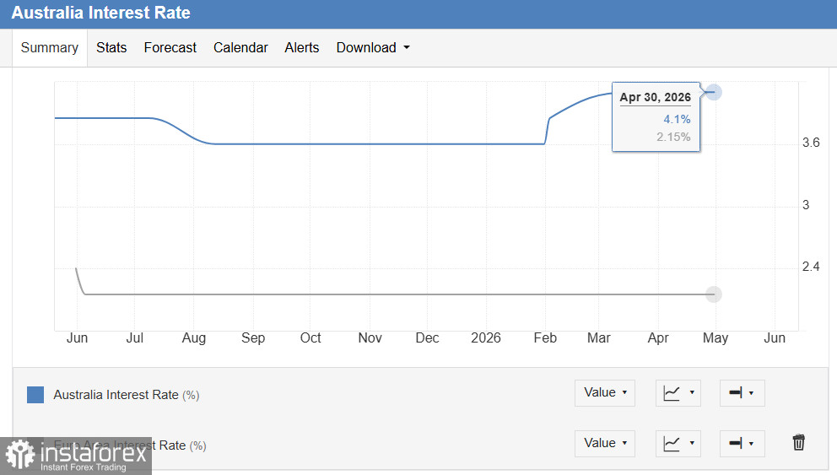Open chart type menu for Australia Interest Rate
The width and height of the screenshot is (837, 475).
[x=678, y=393]
